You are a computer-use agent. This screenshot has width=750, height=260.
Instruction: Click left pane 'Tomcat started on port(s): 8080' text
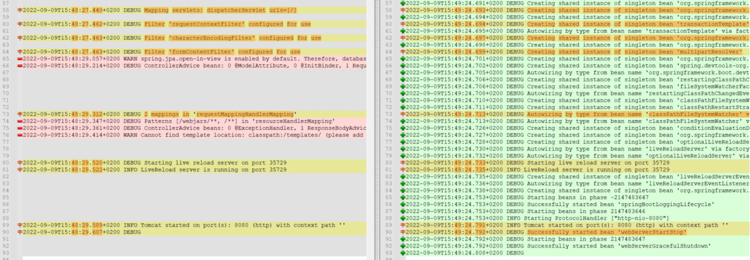coord(196,225)
